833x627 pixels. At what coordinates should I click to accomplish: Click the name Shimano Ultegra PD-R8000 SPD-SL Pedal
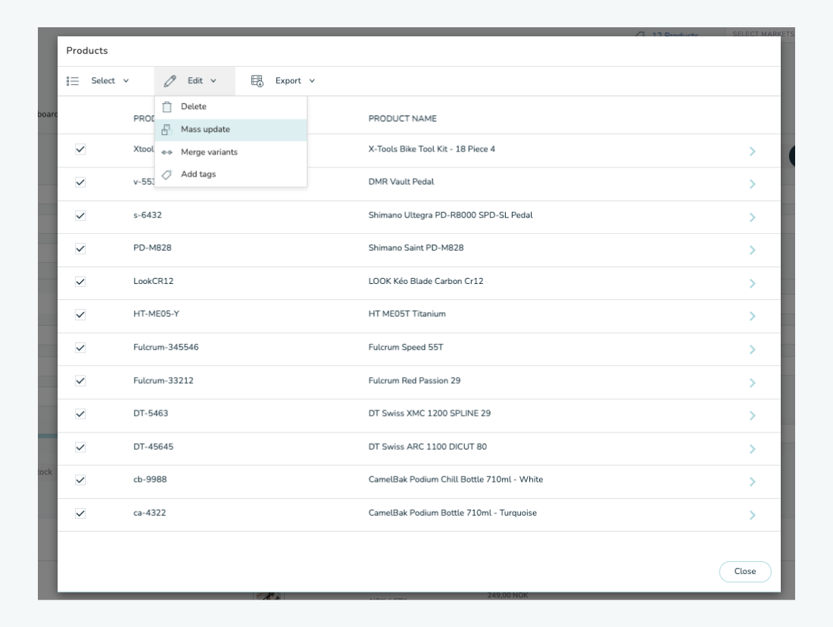451,215
